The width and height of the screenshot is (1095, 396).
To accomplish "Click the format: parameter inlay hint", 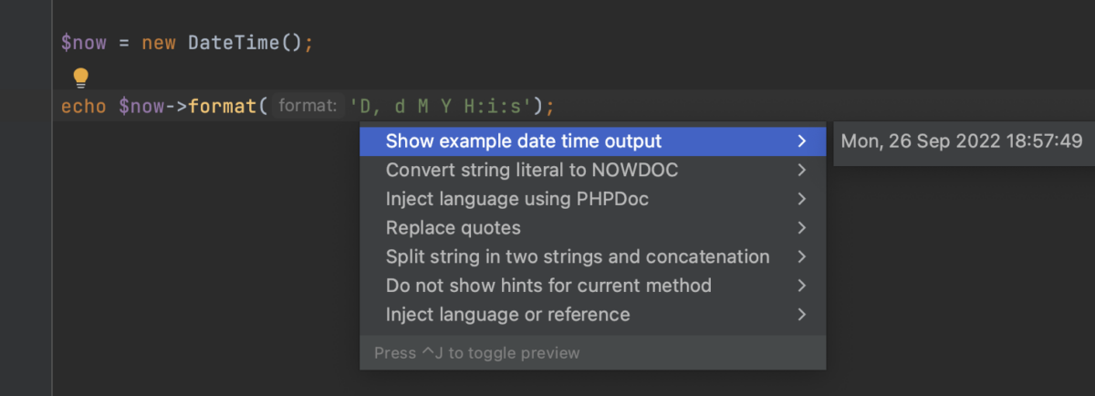I will click(308, 107).
